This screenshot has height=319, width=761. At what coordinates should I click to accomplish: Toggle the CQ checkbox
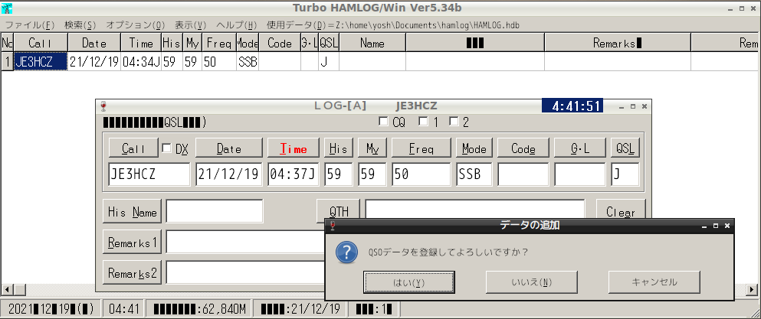pyautogui.click(x=383, y=121)
